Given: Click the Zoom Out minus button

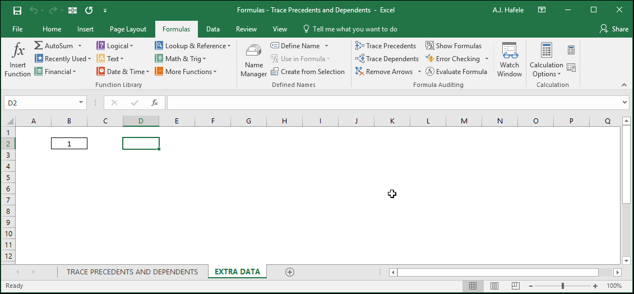Looking at the screenshot, I should coord(531,286).
